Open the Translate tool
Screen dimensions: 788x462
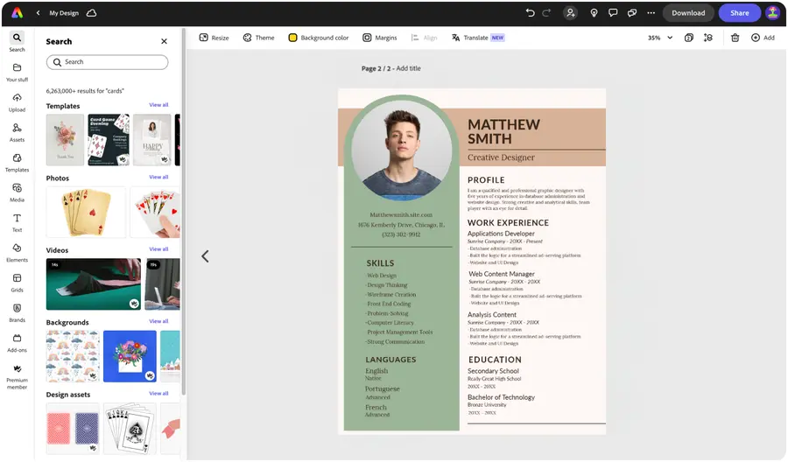click(477, 38)
